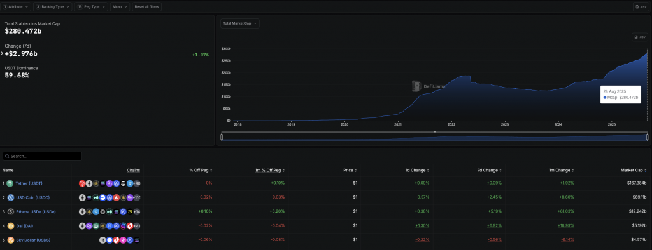Sort by 1m % Off Peg arrows icon

[x=283, y=171]
